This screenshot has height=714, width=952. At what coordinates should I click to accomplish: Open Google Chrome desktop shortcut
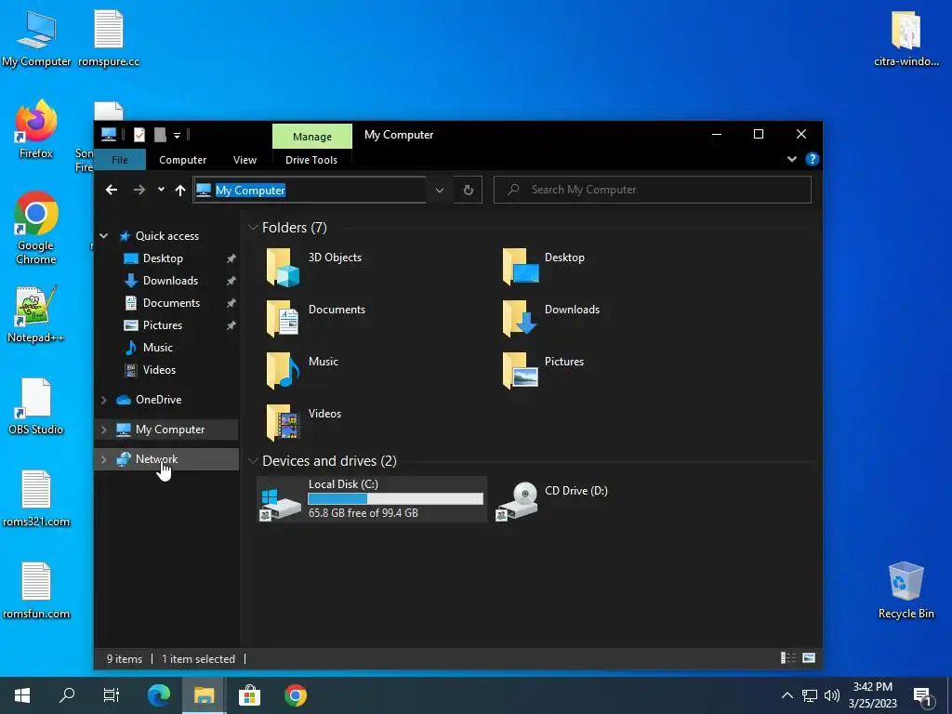[36, 229]
